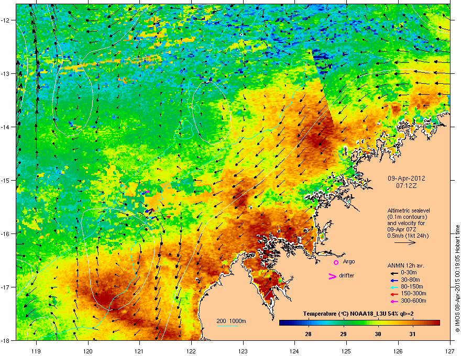Click the '150-300m' depth label

413,293
